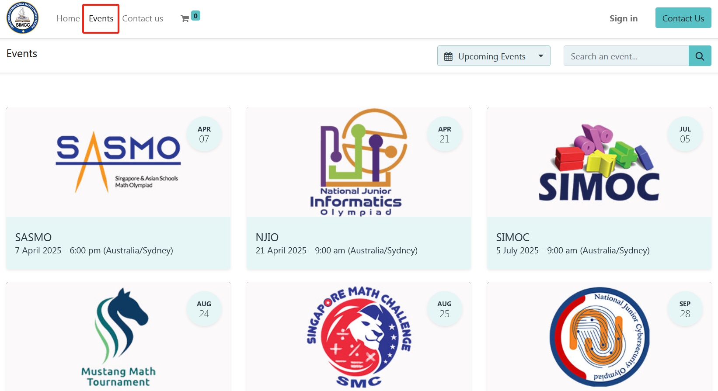Screen dimensions: 718x391
Task: Click the SIMOC blocks logo thumbnail
Action: (x=599, y=162)
